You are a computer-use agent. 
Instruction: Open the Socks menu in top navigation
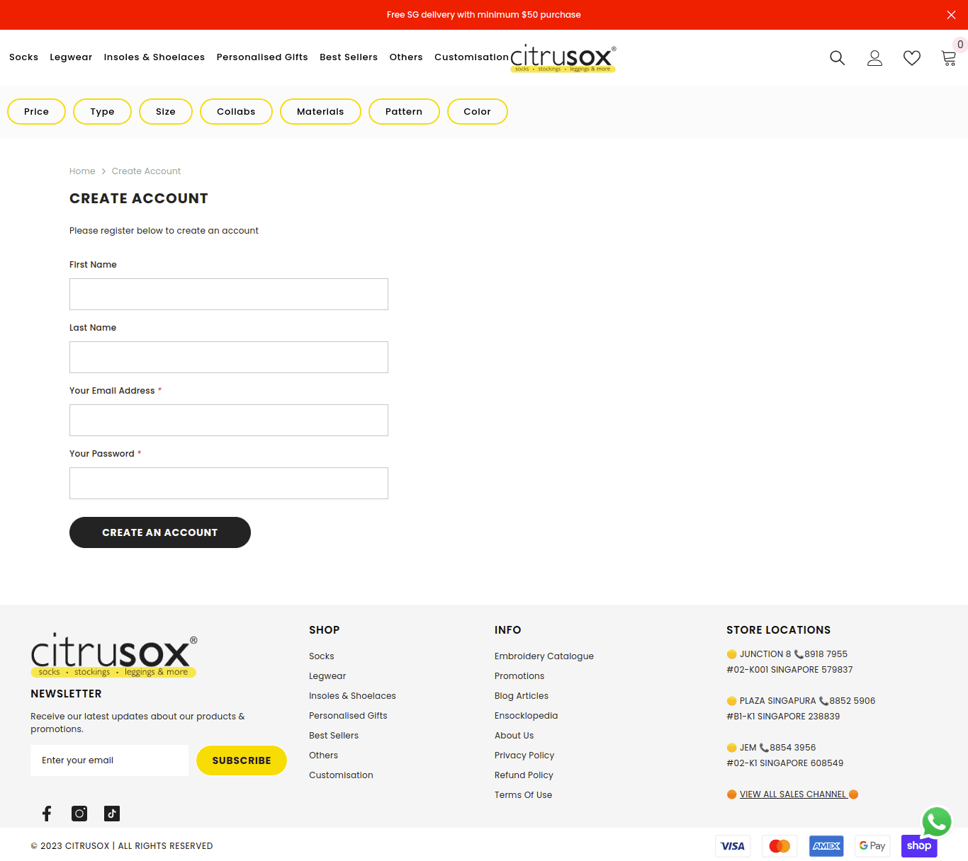tap(23, 57)
